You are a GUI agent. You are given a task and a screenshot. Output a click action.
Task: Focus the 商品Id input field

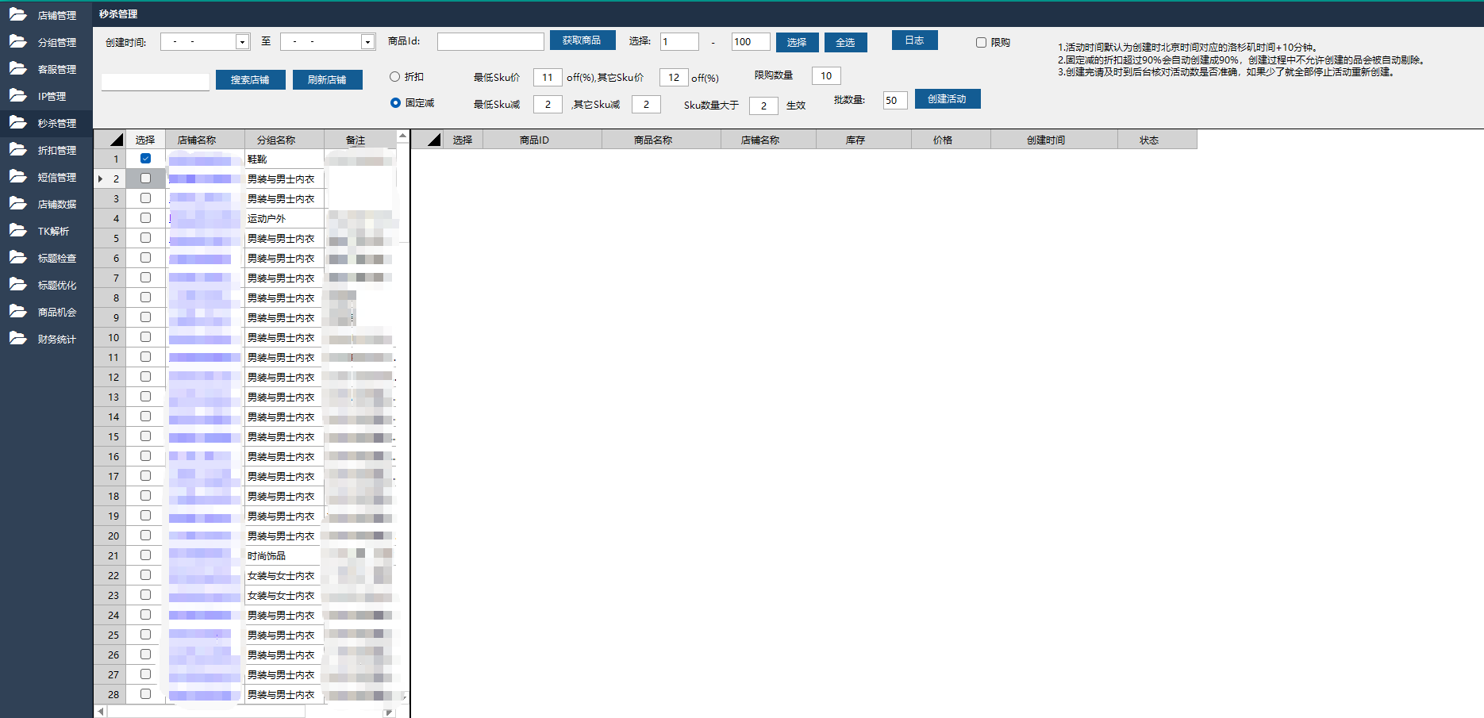point(490,41)
